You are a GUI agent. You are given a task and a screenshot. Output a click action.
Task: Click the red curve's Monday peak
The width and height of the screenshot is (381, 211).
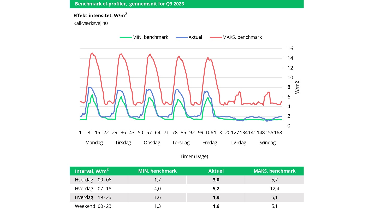(x=92, y=53)
